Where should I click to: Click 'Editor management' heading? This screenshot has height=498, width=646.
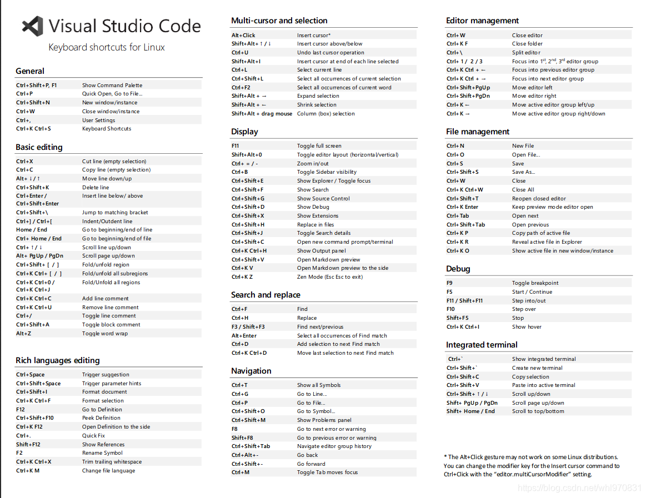click(x=483, y=21)
